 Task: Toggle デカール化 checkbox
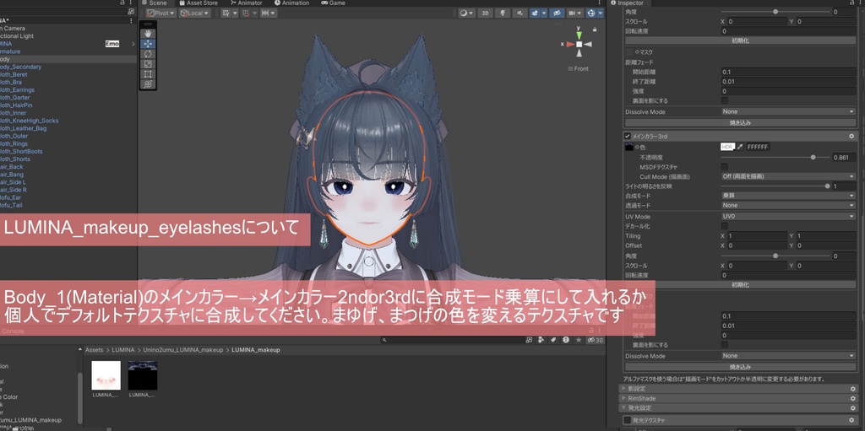coord(724,226)
